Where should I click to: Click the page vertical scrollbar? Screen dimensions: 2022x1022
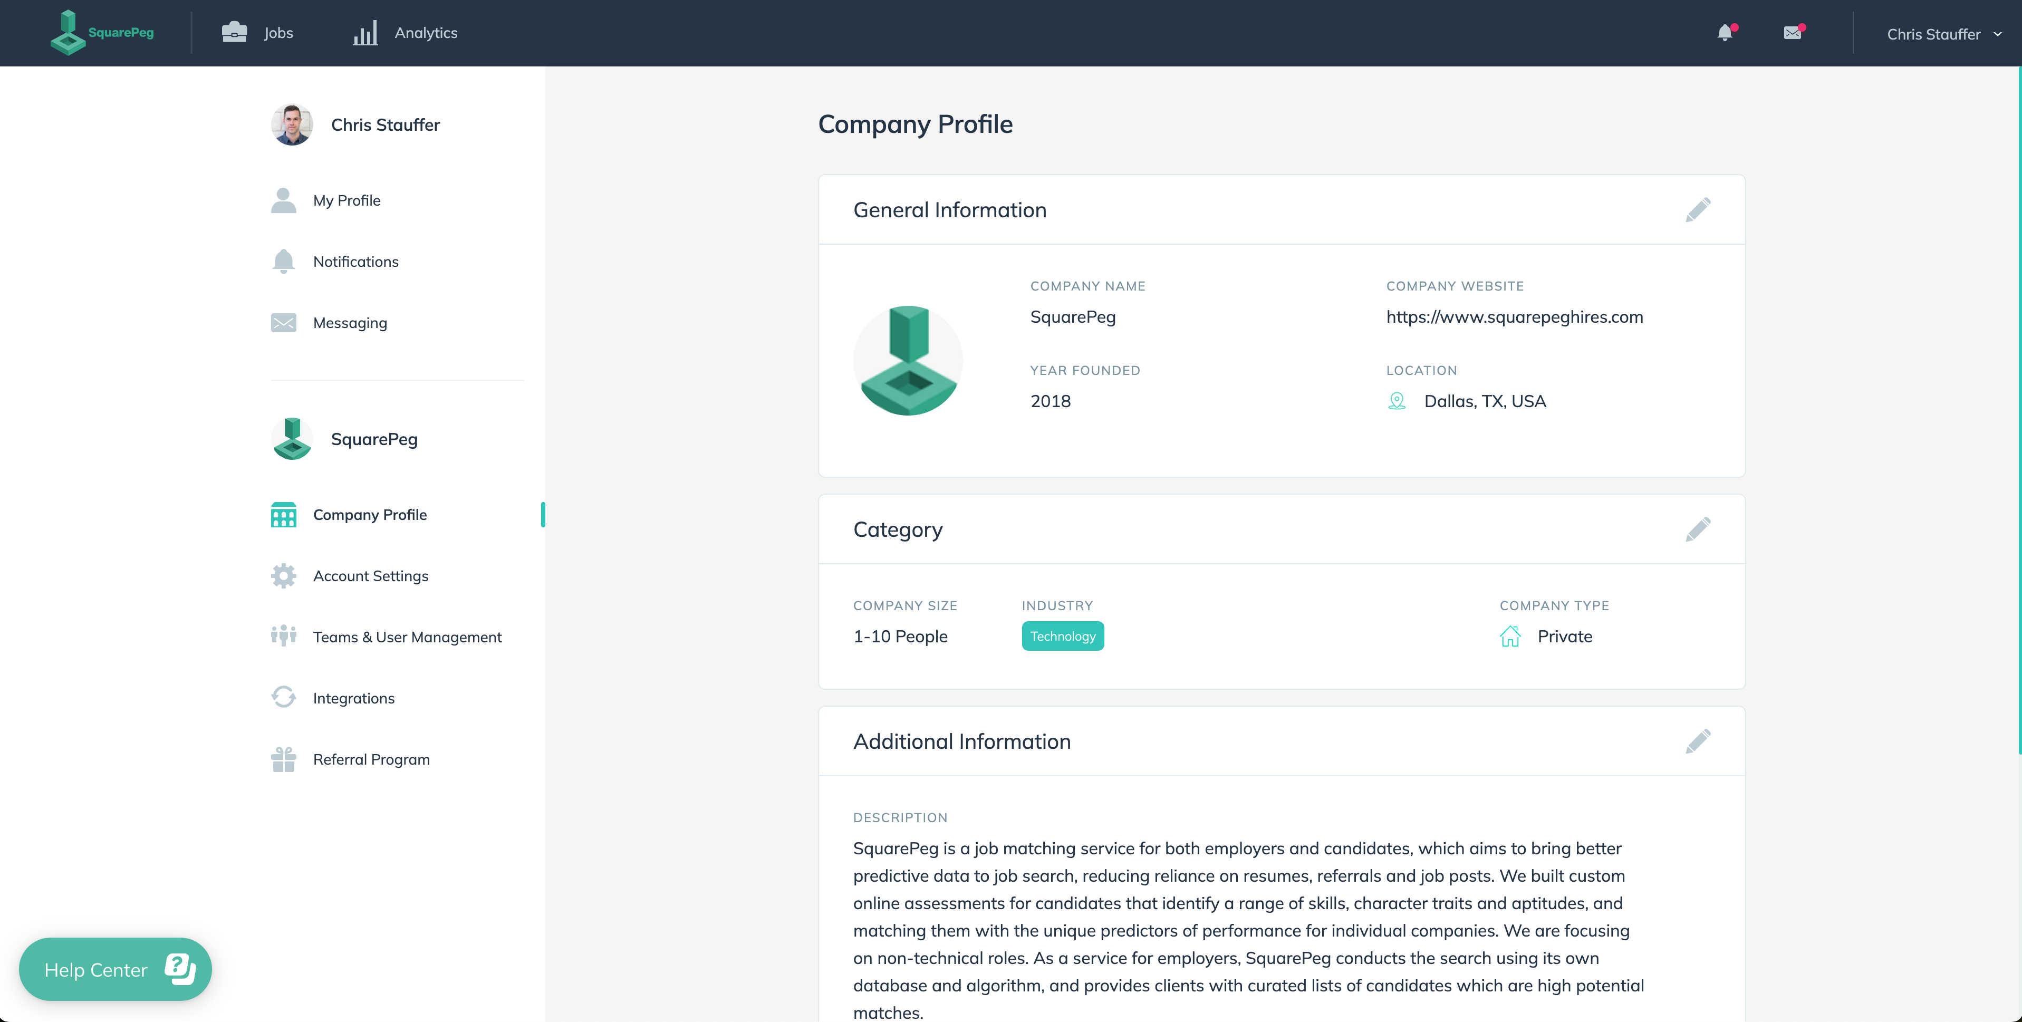point(2019,410)
